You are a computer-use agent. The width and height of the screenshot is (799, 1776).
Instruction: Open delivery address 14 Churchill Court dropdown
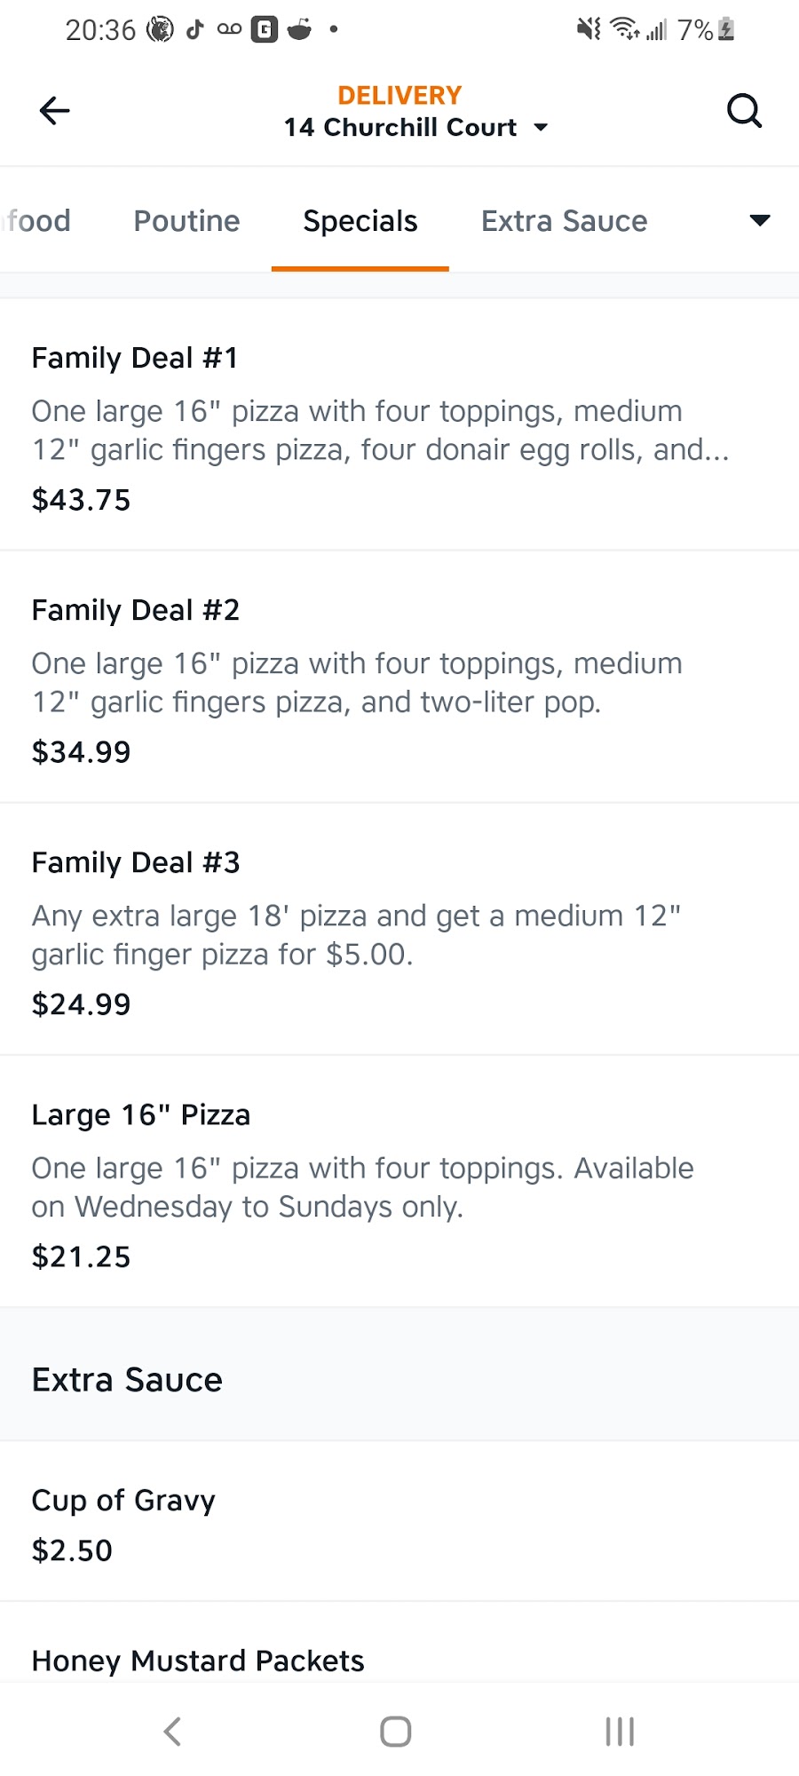tap(415, 128)
